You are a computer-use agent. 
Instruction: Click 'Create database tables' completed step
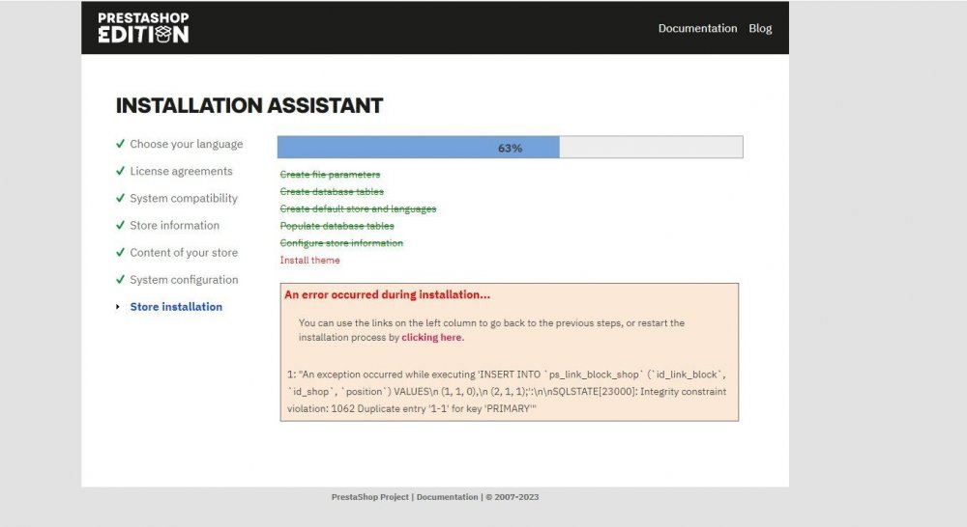(332, 191)
